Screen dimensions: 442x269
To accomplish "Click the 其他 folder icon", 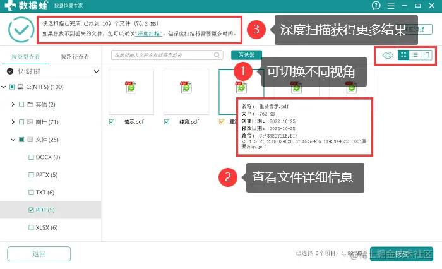I will (30, 104).
